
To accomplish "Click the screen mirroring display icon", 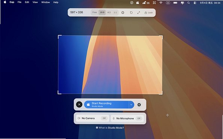I will point(182,3).
